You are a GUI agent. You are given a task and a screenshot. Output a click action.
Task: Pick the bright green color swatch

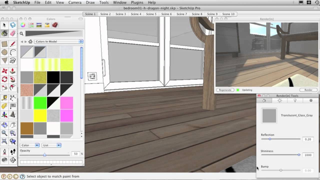pos(40,103)
